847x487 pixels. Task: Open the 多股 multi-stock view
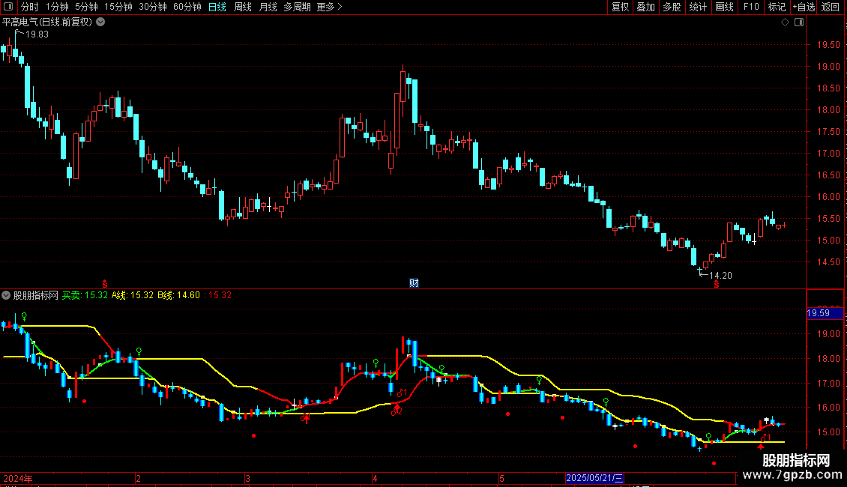[672, 7]
